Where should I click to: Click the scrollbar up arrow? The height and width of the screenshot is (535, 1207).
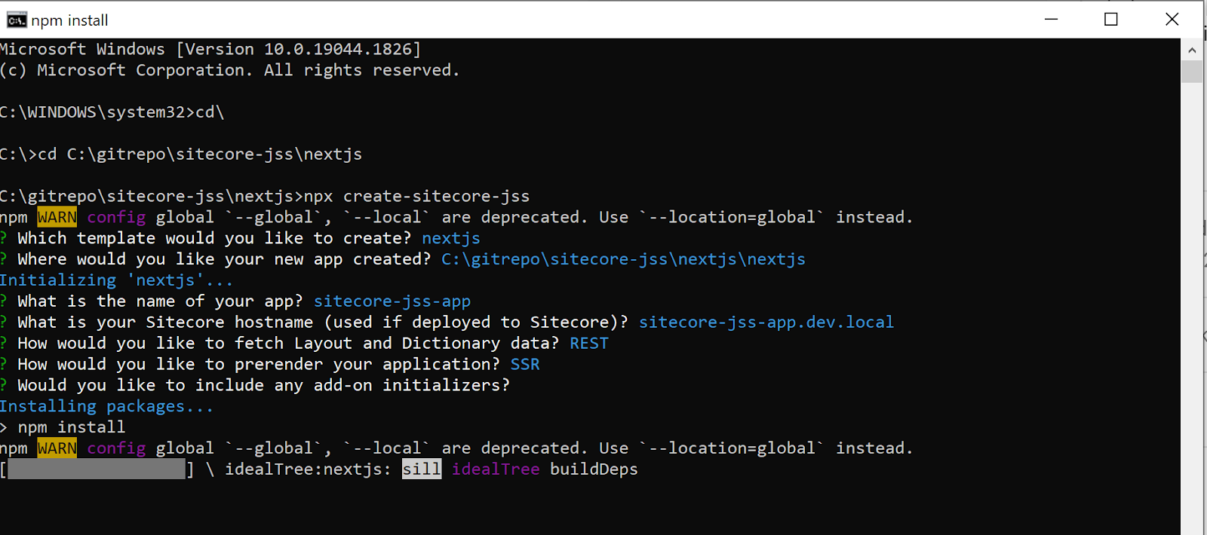tap(1192, 50)
